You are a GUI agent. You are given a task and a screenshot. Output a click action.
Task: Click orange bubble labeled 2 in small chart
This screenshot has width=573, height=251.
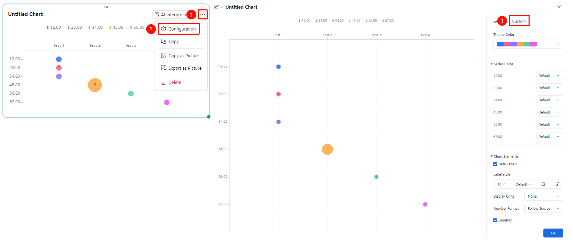pos(95,85)
